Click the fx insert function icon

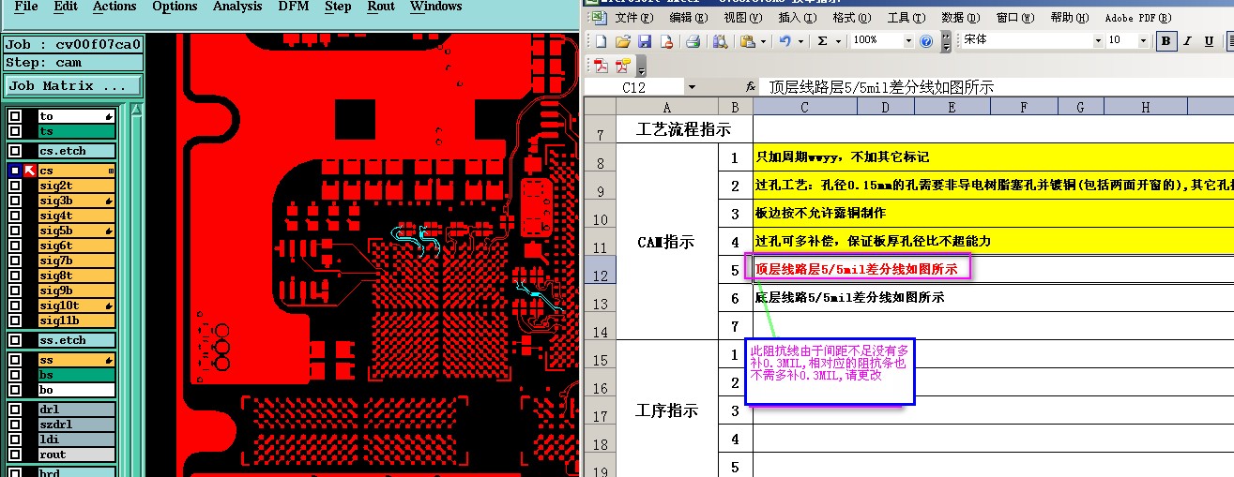[751, 86]
